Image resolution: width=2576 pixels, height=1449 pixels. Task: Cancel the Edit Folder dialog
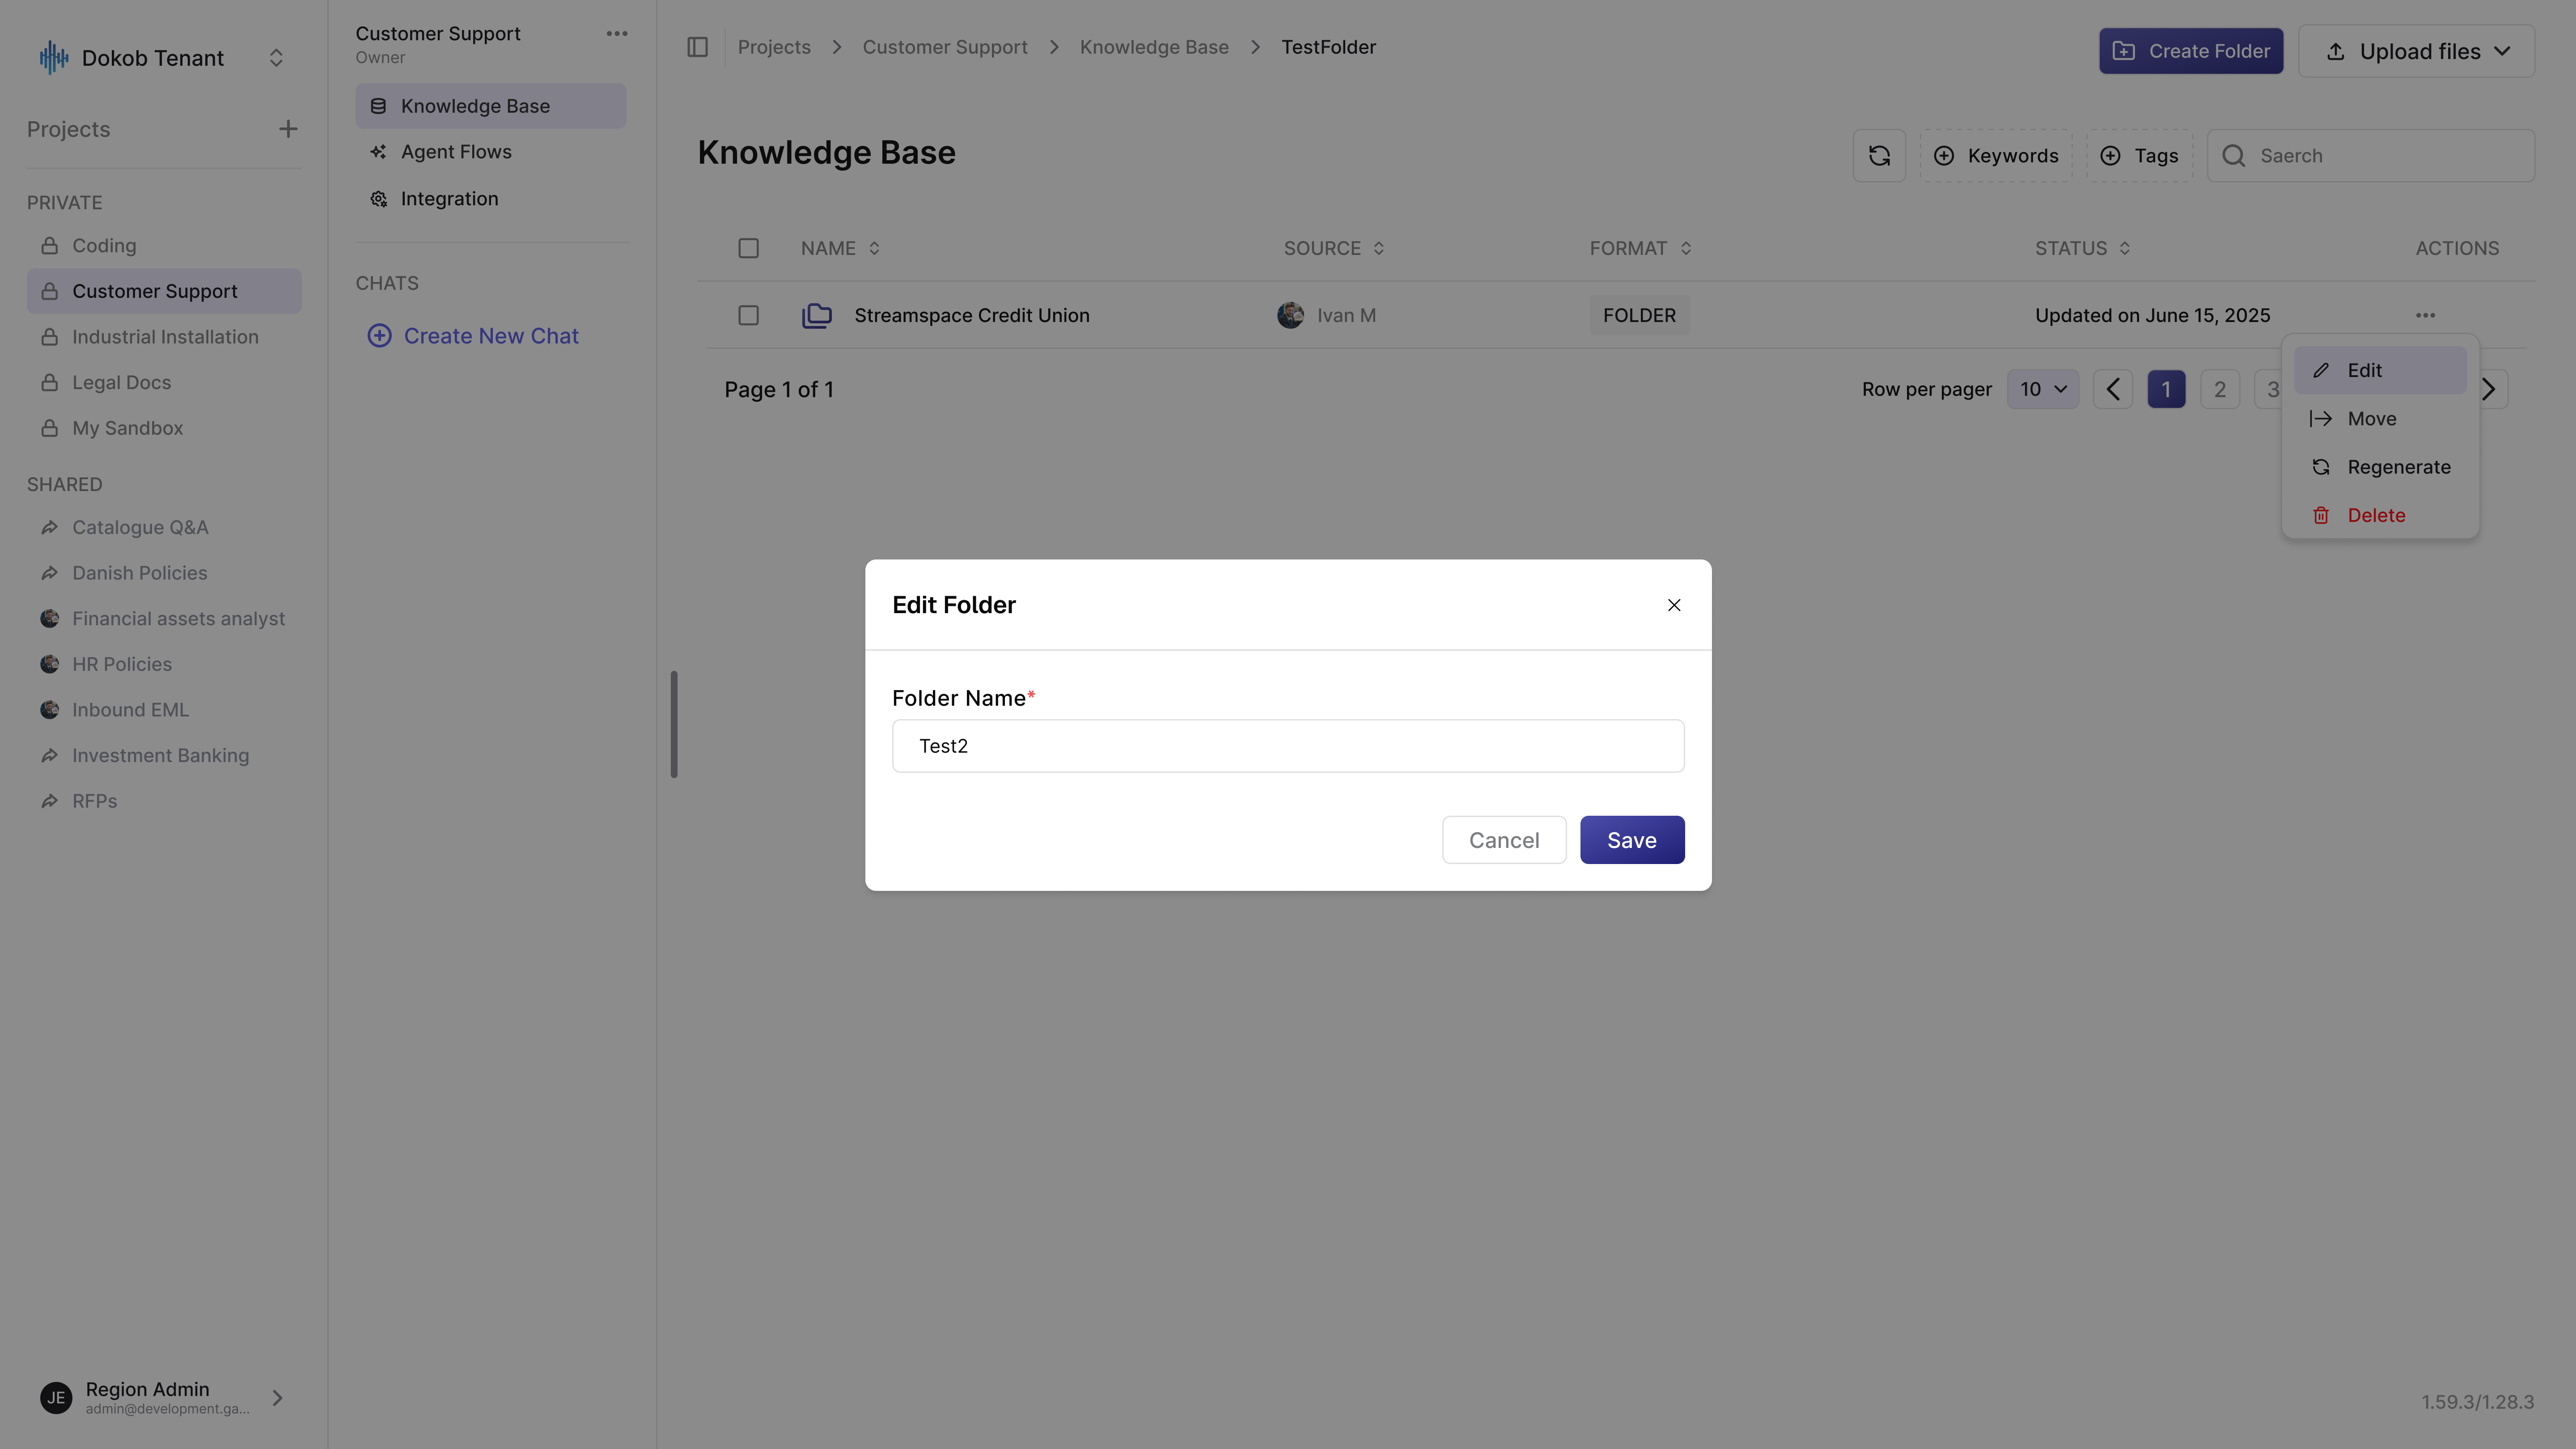1504,840
